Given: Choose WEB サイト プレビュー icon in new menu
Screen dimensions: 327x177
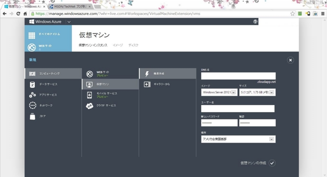Looking at the screenshot, I should click(x=90, y=74).
